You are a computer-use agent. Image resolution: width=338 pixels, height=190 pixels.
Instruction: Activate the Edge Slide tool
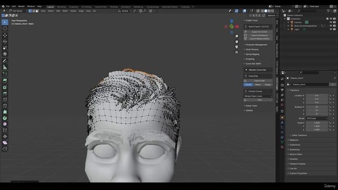point(5,130)
